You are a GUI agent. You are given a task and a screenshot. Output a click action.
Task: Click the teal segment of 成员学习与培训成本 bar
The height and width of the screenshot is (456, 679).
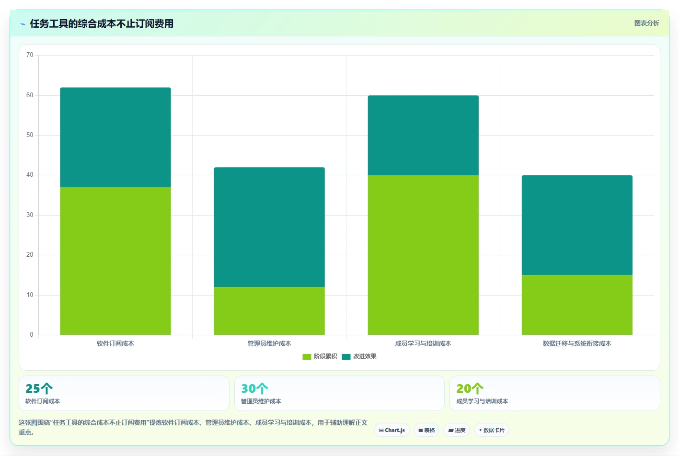[423, 136]
